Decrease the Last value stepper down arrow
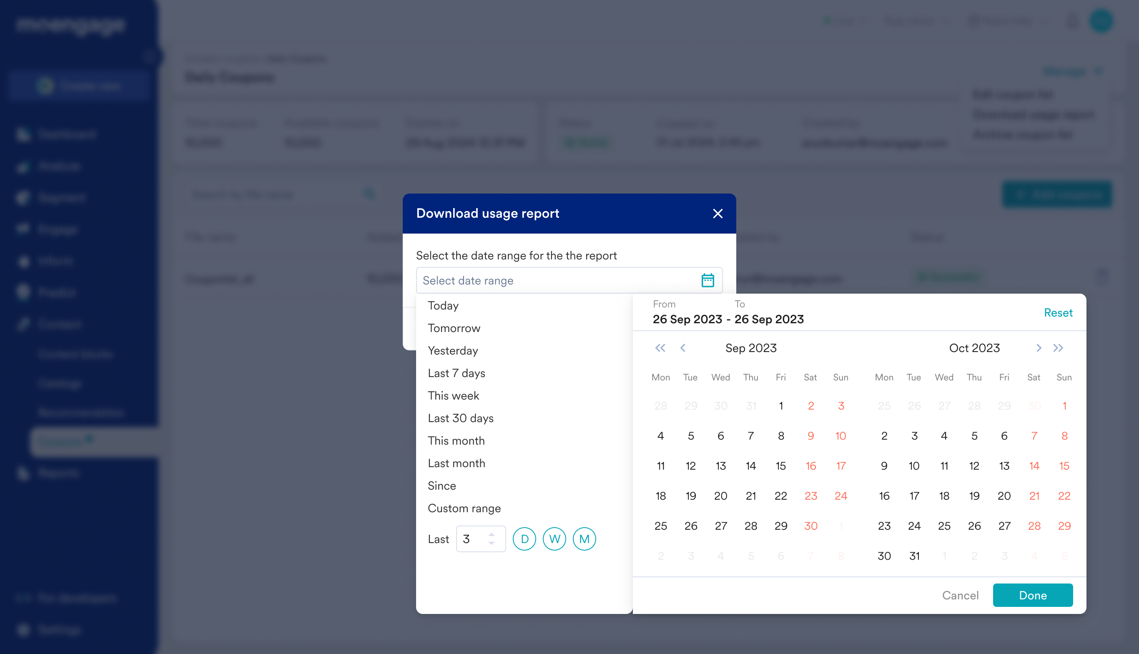 [492, 543]
